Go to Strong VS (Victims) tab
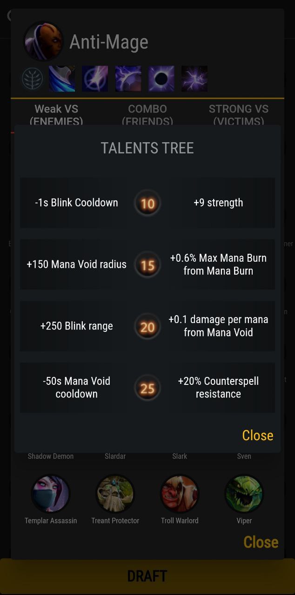The image size is (295, 595). [x=238, y=114]
